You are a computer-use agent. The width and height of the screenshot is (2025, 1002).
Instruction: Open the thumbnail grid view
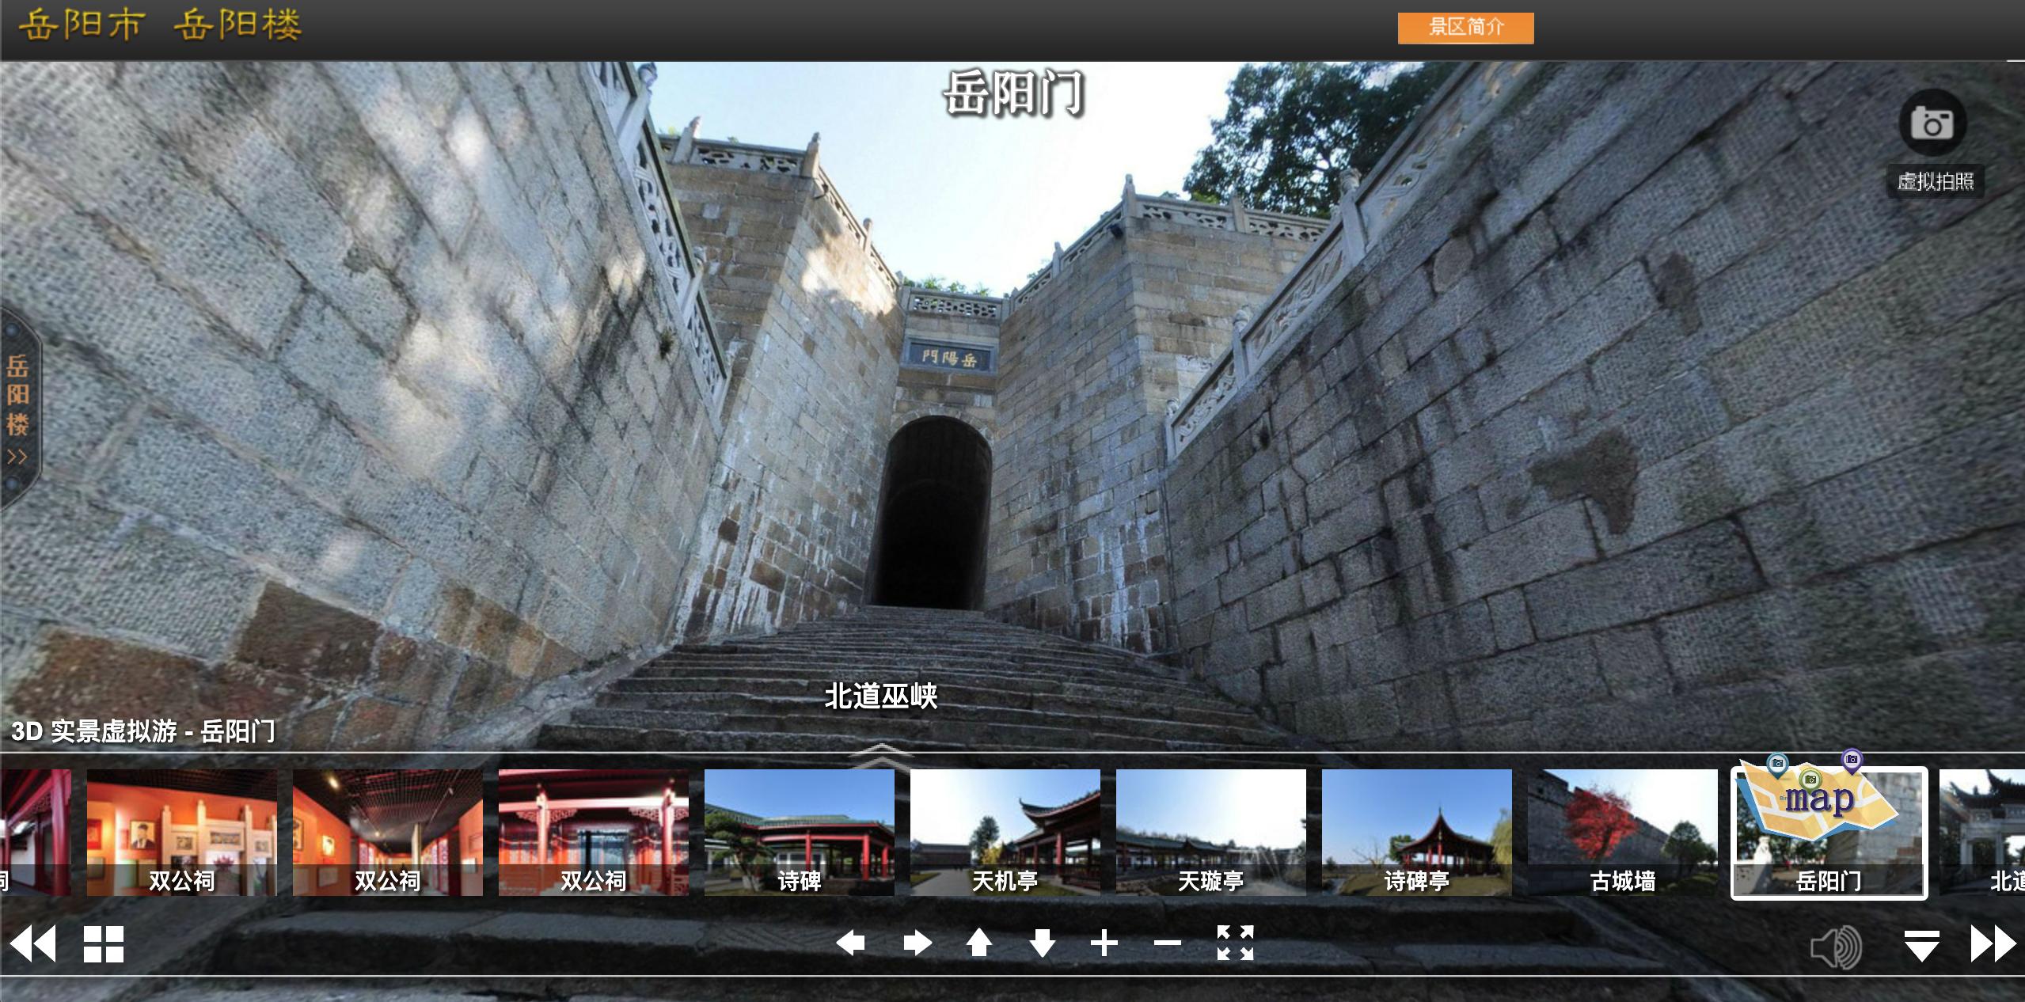pos(104,944)
